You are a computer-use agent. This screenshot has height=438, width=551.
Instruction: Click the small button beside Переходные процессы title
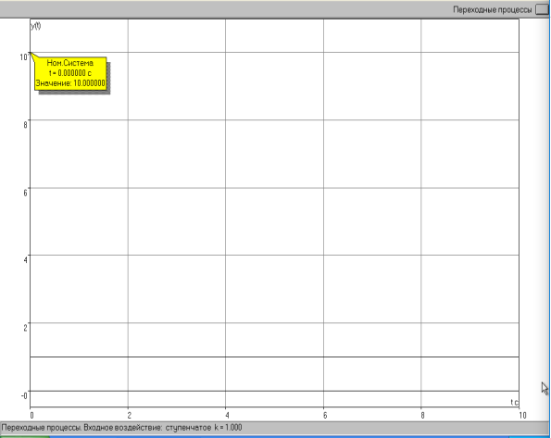[543, 9]
